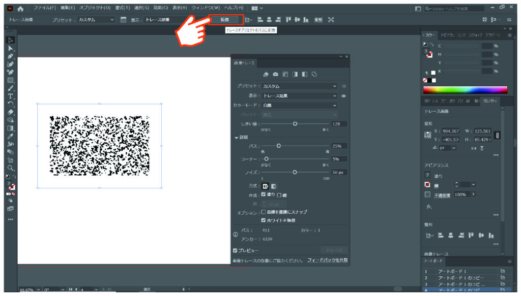The image size is (521, 296).
Task: Open the カラーモード dropdown
Action: [299, 106]
